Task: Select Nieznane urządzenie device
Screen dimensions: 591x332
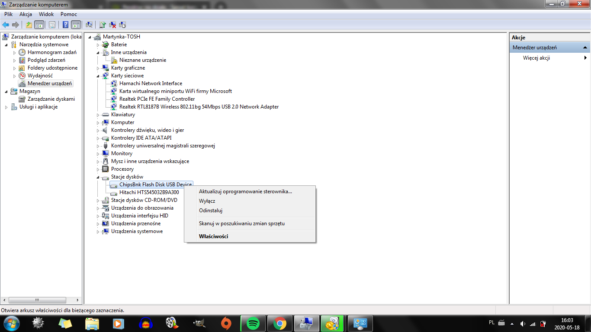Action: [143, 60]
